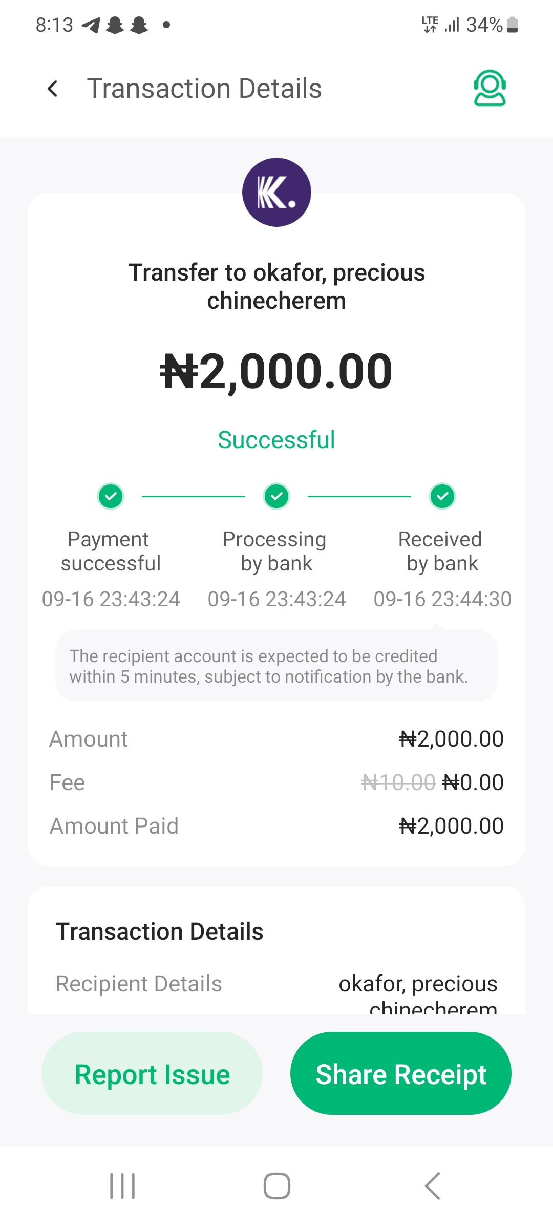Open customer support headset icon
The width and height of the screenshot is (553, 1229).
tap(490, 88)
